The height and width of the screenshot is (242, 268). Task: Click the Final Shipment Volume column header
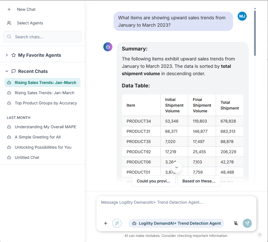coord(202,105)
